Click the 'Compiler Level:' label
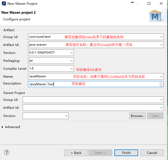Viewport: 168px width, 160px height. click(15, 69)
